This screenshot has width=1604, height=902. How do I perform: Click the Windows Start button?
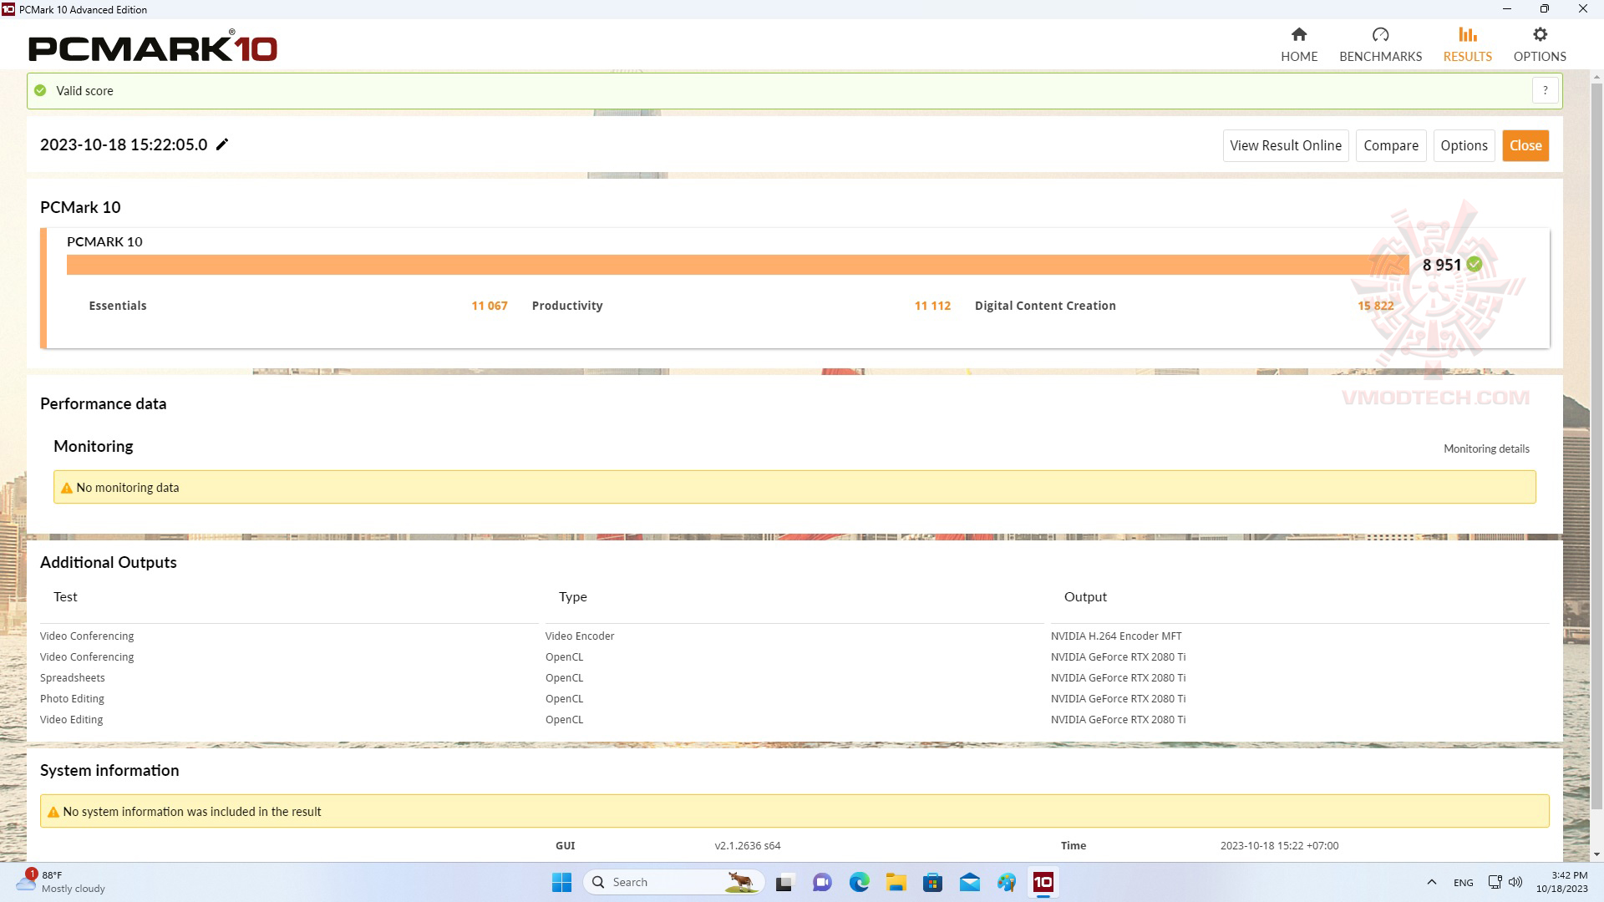[x=561, y=882]
